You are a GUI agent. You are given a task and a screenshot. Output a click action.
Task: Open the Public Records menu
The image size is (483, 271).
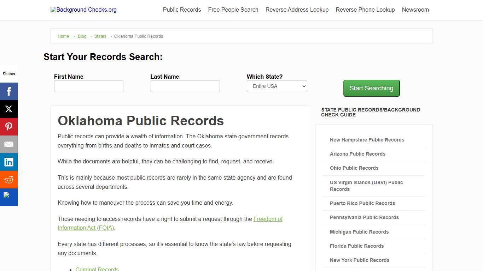point(181,10)
